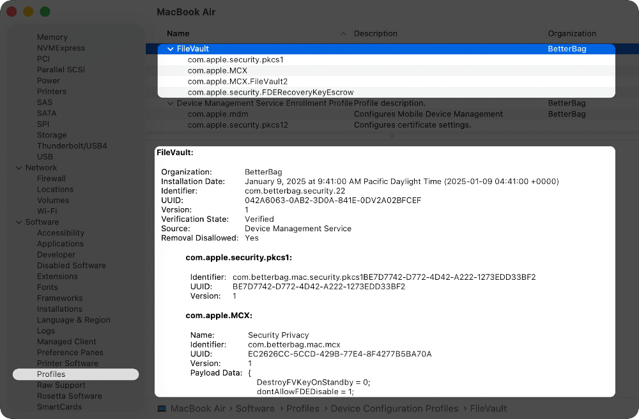Open Device Configuration Profiles via breadcrumb
This screenshot has width=639, height=419.
394,408
